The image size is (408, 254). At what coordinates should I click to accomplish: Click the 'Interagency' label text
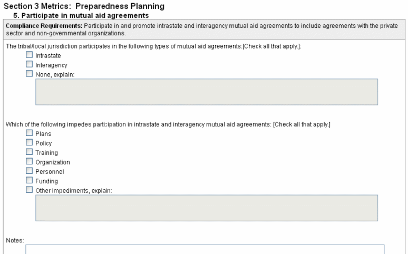pos(51,65)
